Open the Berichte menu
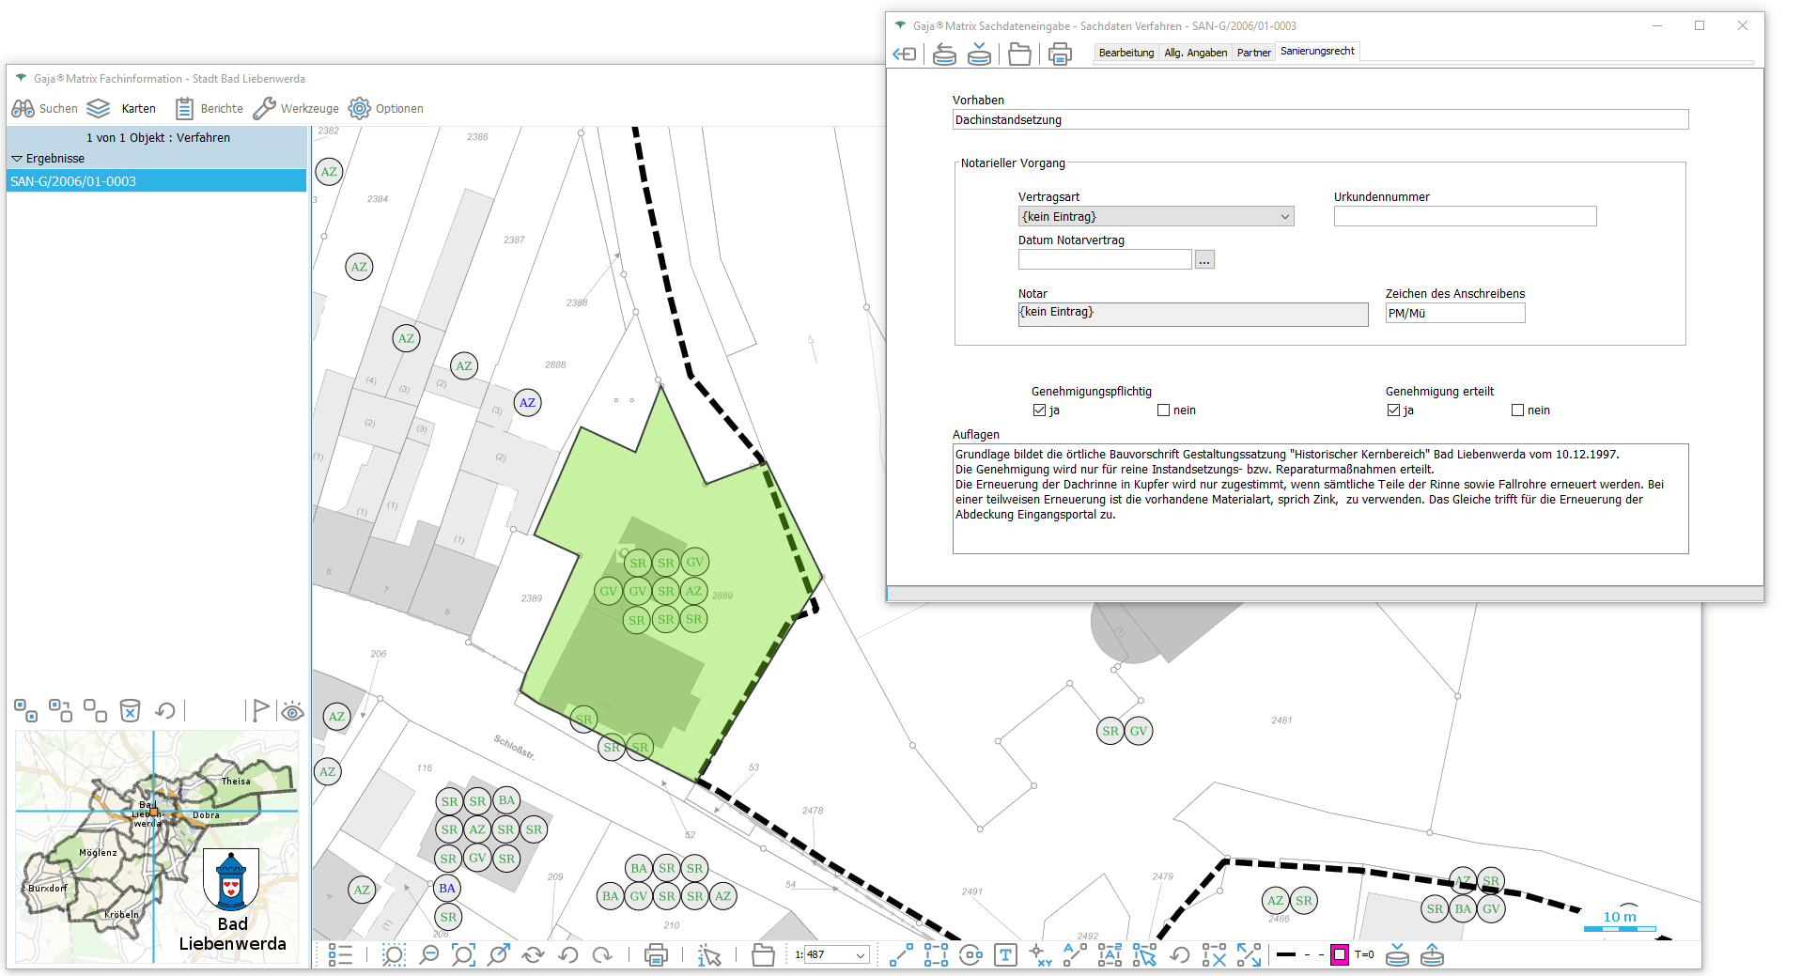This screenshot has height=976, width=1801. (x=210, y=109)
